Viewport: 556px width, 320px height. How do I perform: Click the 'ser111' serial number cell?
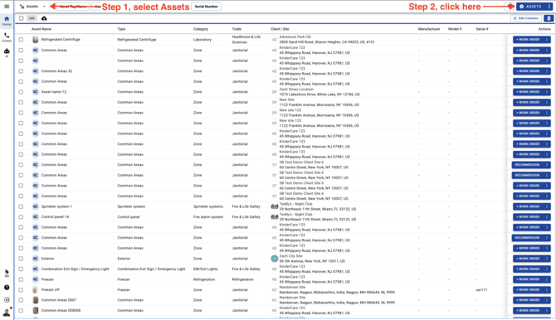pos(481,290)
